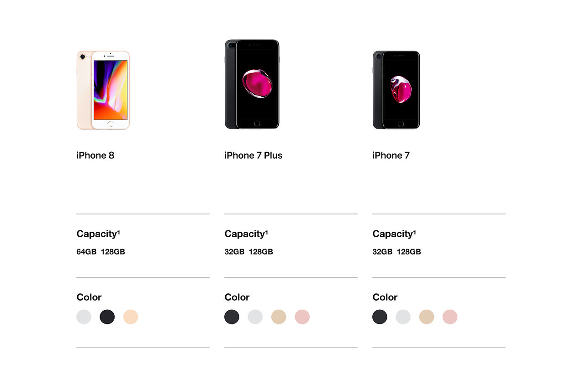Select iPhone 8 space gray color swatch
The height and width of the screenshot is (365, 581).
(x=107, y=317)
